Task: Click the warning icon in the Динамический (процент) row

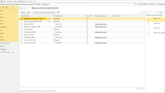Action: pyautogui.click(x=49, y=19)
